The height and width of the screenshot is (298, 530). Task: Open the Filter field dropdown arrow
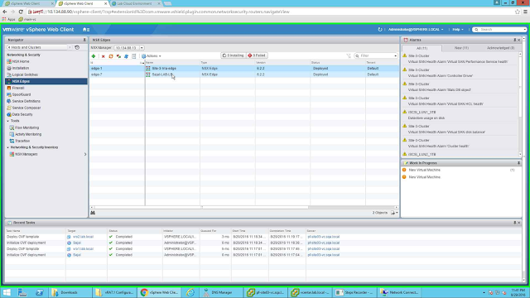396,55
